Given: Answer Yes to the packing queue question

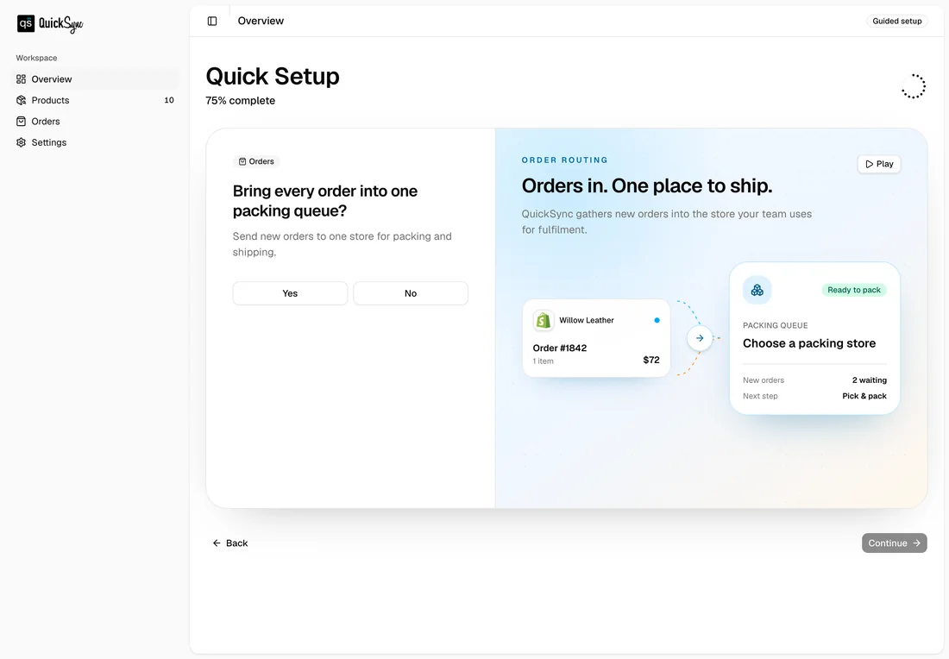Looking at the screenshot, I should click(290, 293).
